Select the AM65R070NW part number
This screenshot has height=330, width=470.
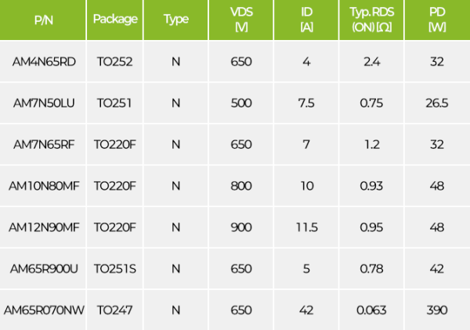45,310
